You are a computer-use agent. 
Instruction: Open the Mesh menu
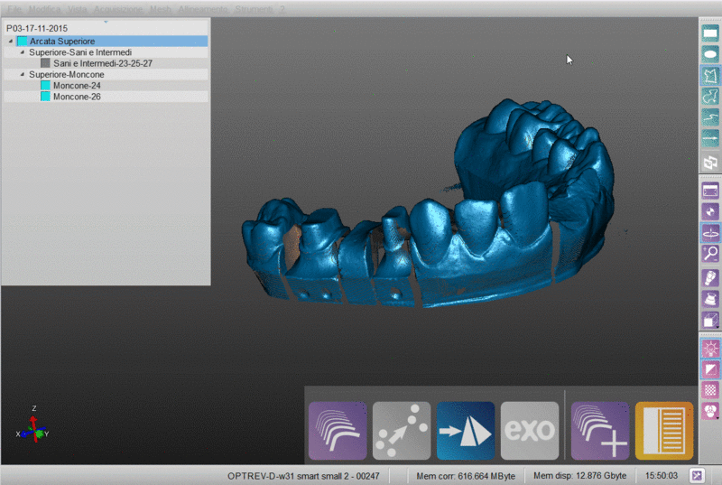coord(161,8)
